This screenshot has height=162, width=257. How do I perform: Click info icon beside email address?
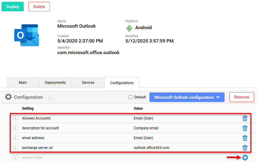(15, 138)
